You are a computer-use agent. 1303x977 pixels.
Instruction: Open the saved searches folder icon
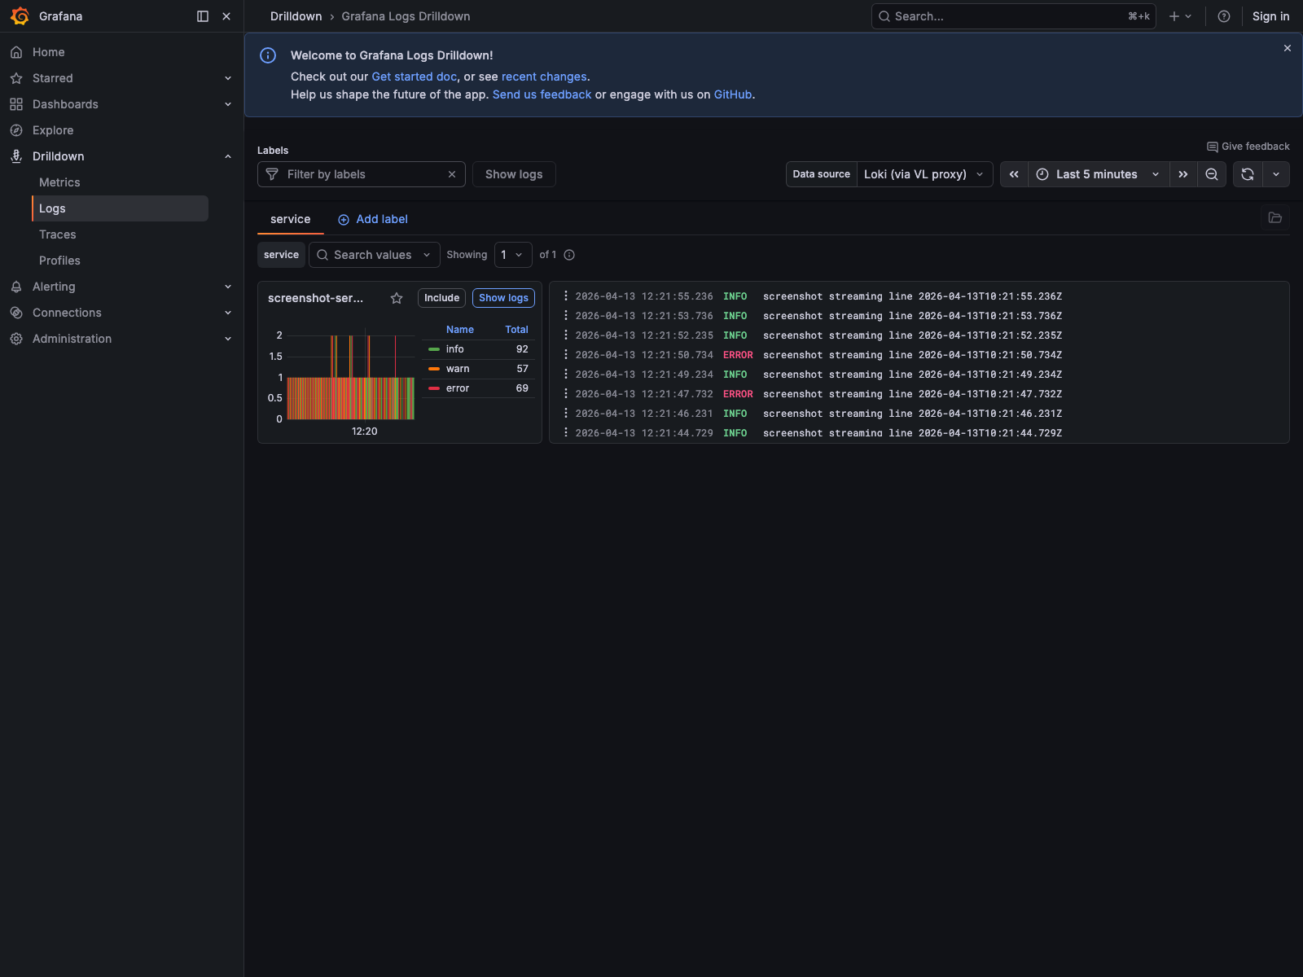(1275, 217)
